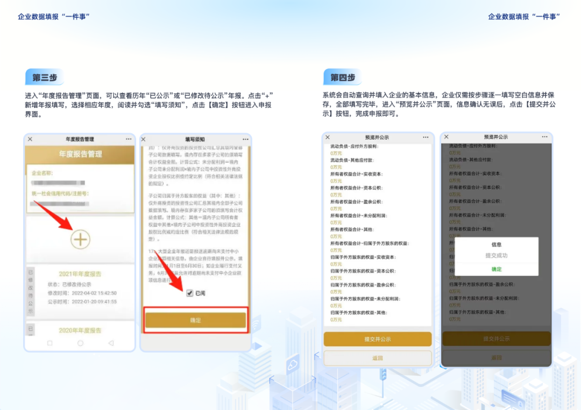Image resolution: width=581 pixels, height=410 pixels.
Task: Click the 返回 button in left preview
Action: tap(378, 358)
